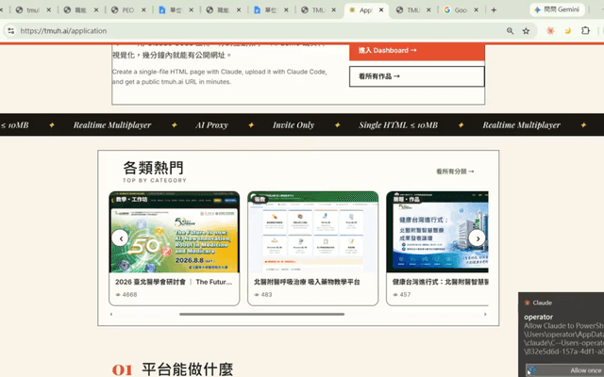The width and height of the screenshot is (604, 377).
Task: Click the category badge on the 健康台灣 card
Action: pyautogui.click(x=407, y=199)
